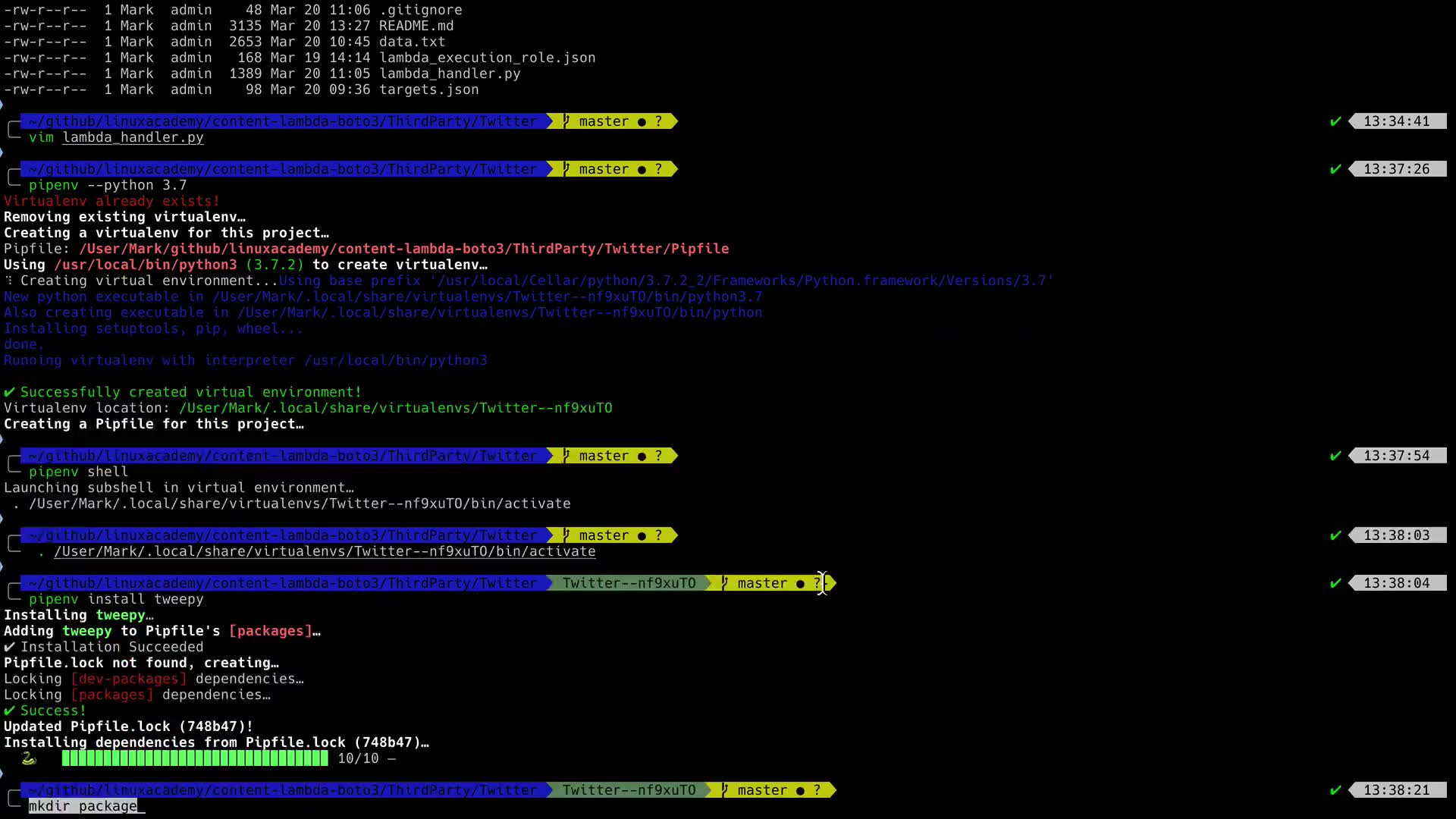1456x819 pixels.
Task: Click the green checkmark beside 13:34:41
Action: [x=1335, y=121]
